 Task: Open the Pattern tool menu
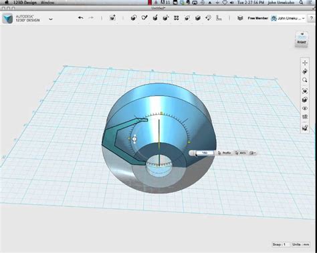point(177,18)
